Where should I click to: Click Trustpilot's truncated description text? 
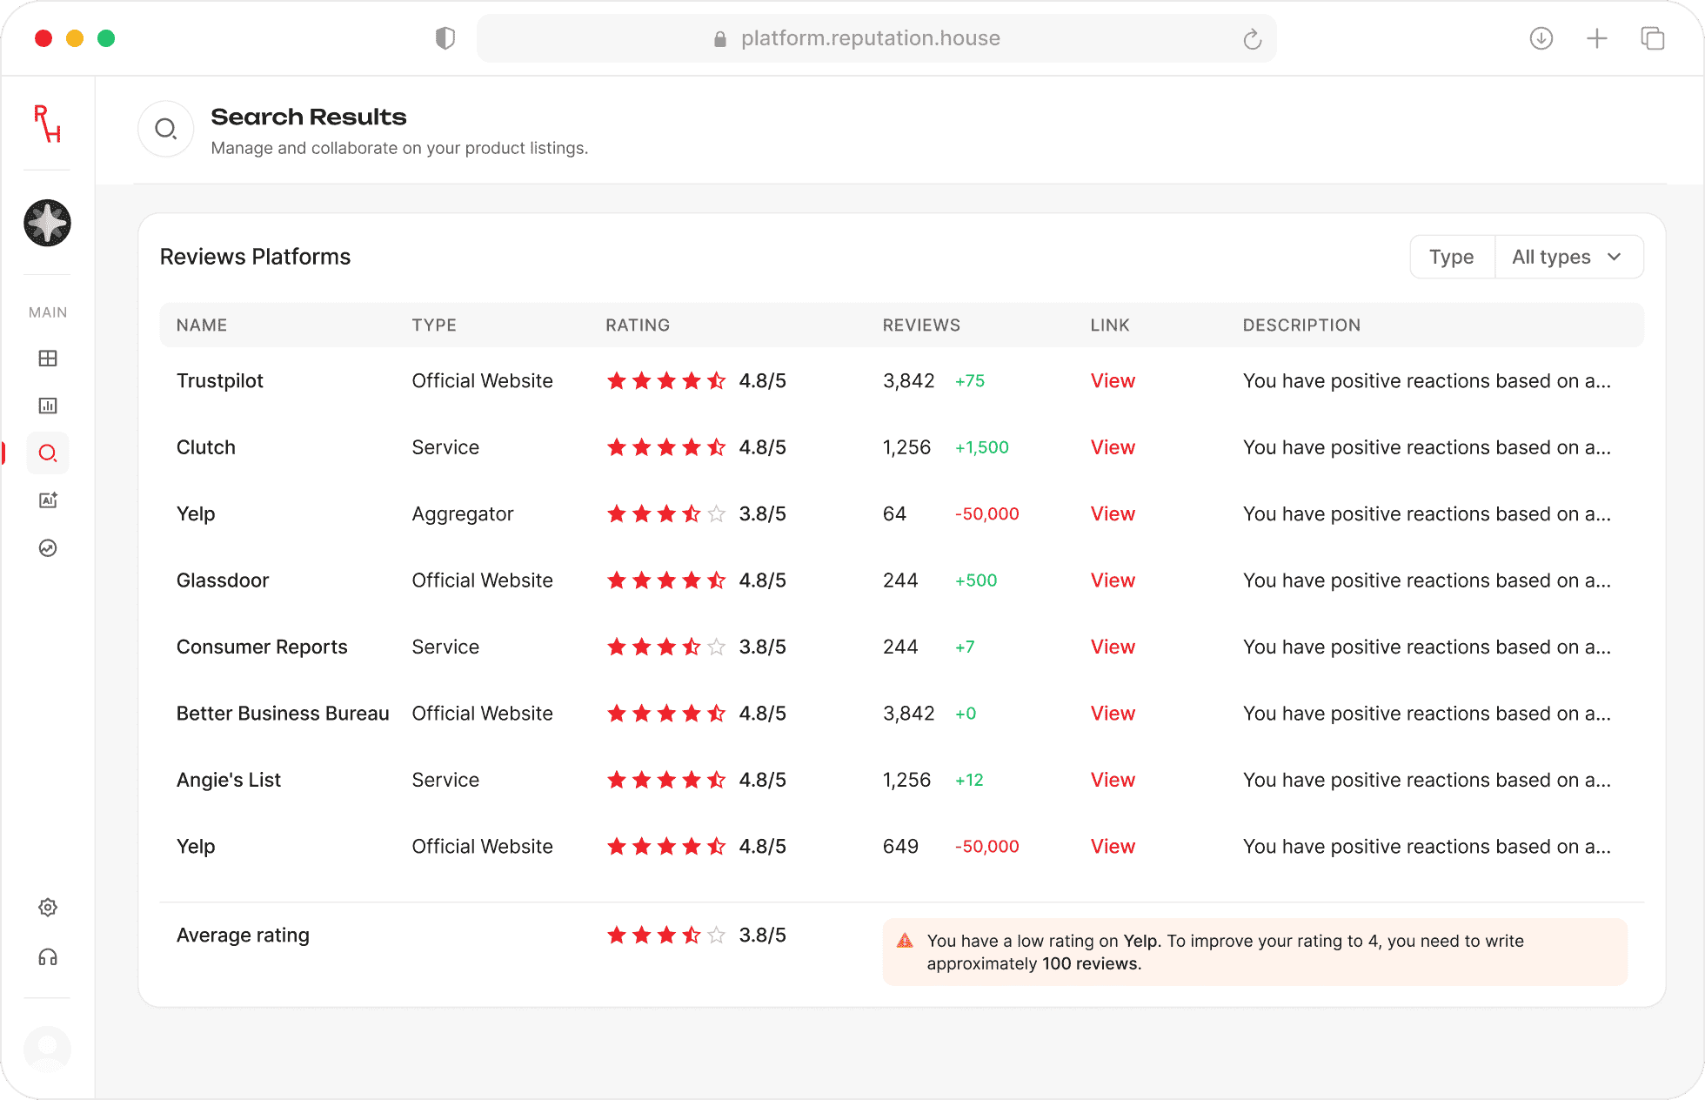1427,381
